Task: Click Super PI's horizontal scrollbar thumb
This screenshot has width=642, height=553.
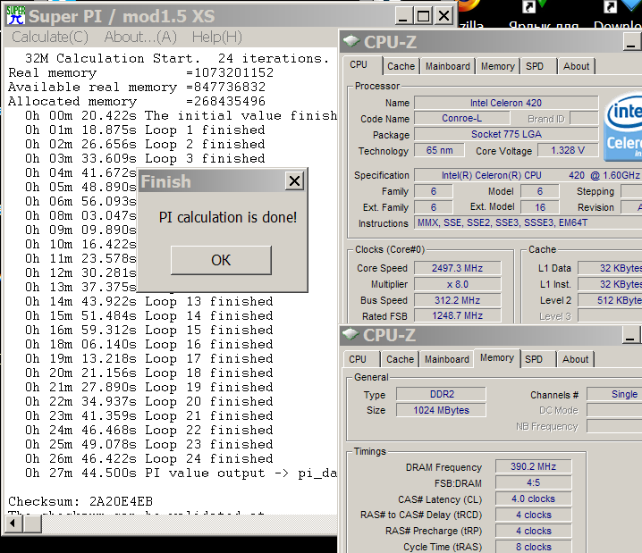Action: click(x=32, y=524)
